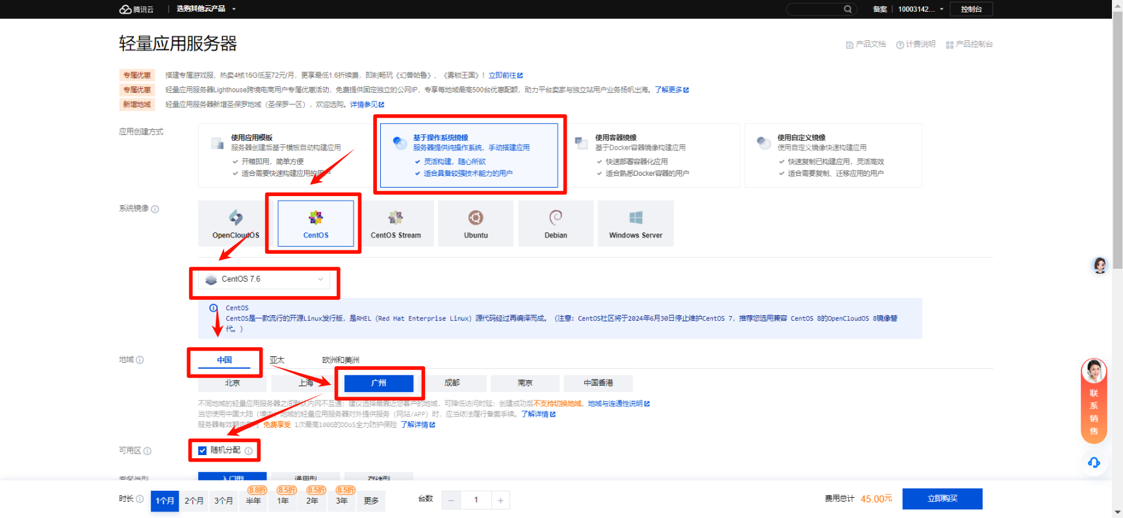Click 了解详情 after the 备案手续 sentence

[538, 414]
